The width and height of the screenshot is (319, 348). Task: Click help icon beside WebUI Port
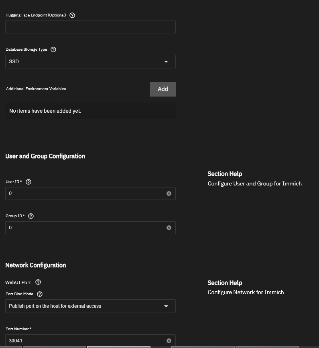[38, 282]
